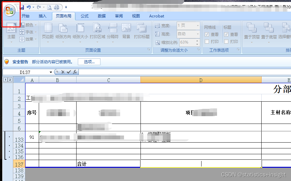This screenshot has width=291, height=181.
Task: Select column D header
Action: pos(201,80)
